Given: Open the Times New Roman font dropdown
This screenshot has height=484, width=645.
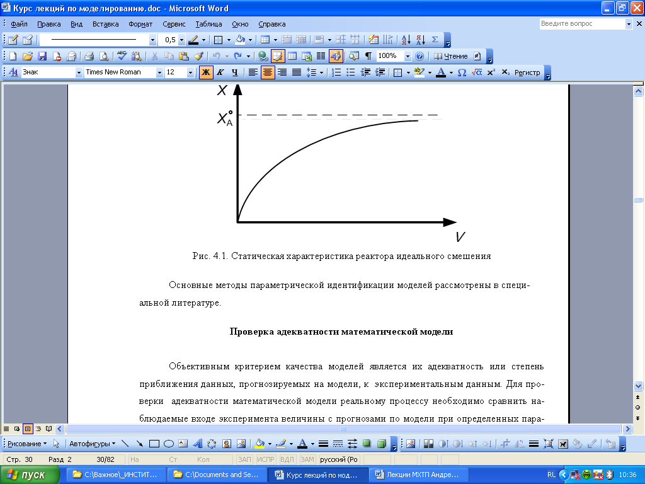Looking at the screenshot, I should tap(159, 73).
